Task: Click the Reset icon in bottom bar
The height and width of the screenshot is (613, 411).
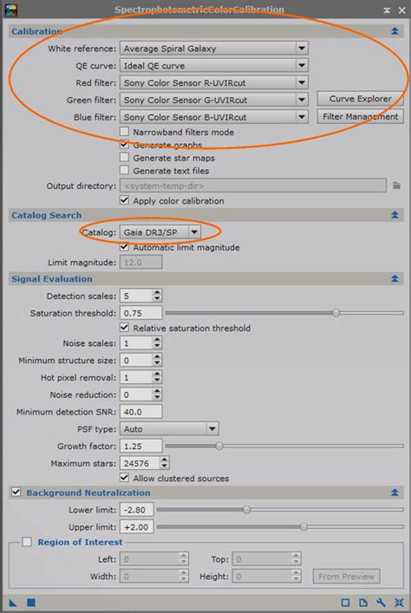Action: click(x=399, y=603)
